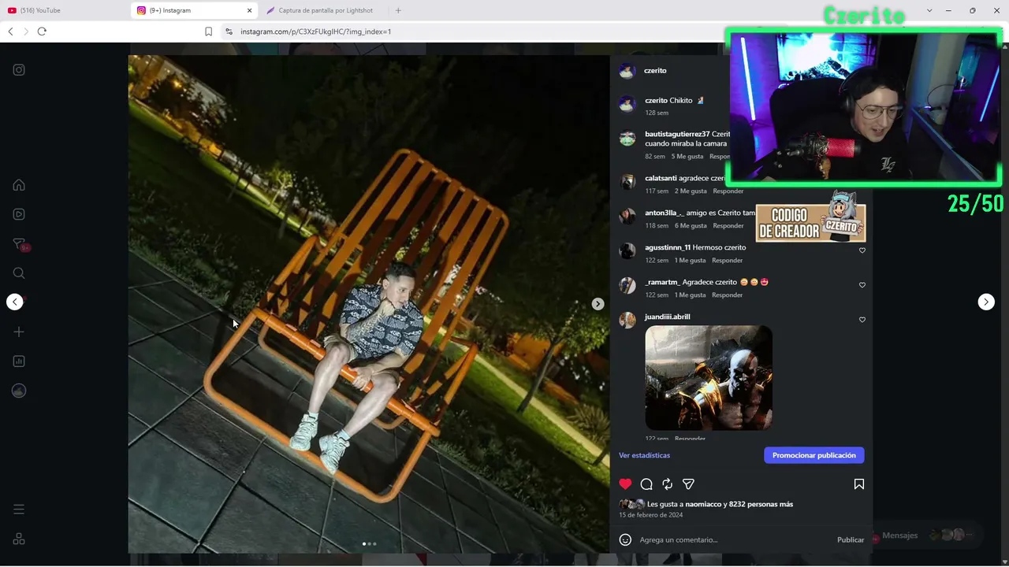Open calatsanti's profile
The height and width of the screenshot is (567, 1009).
click(x=661, y=178)
